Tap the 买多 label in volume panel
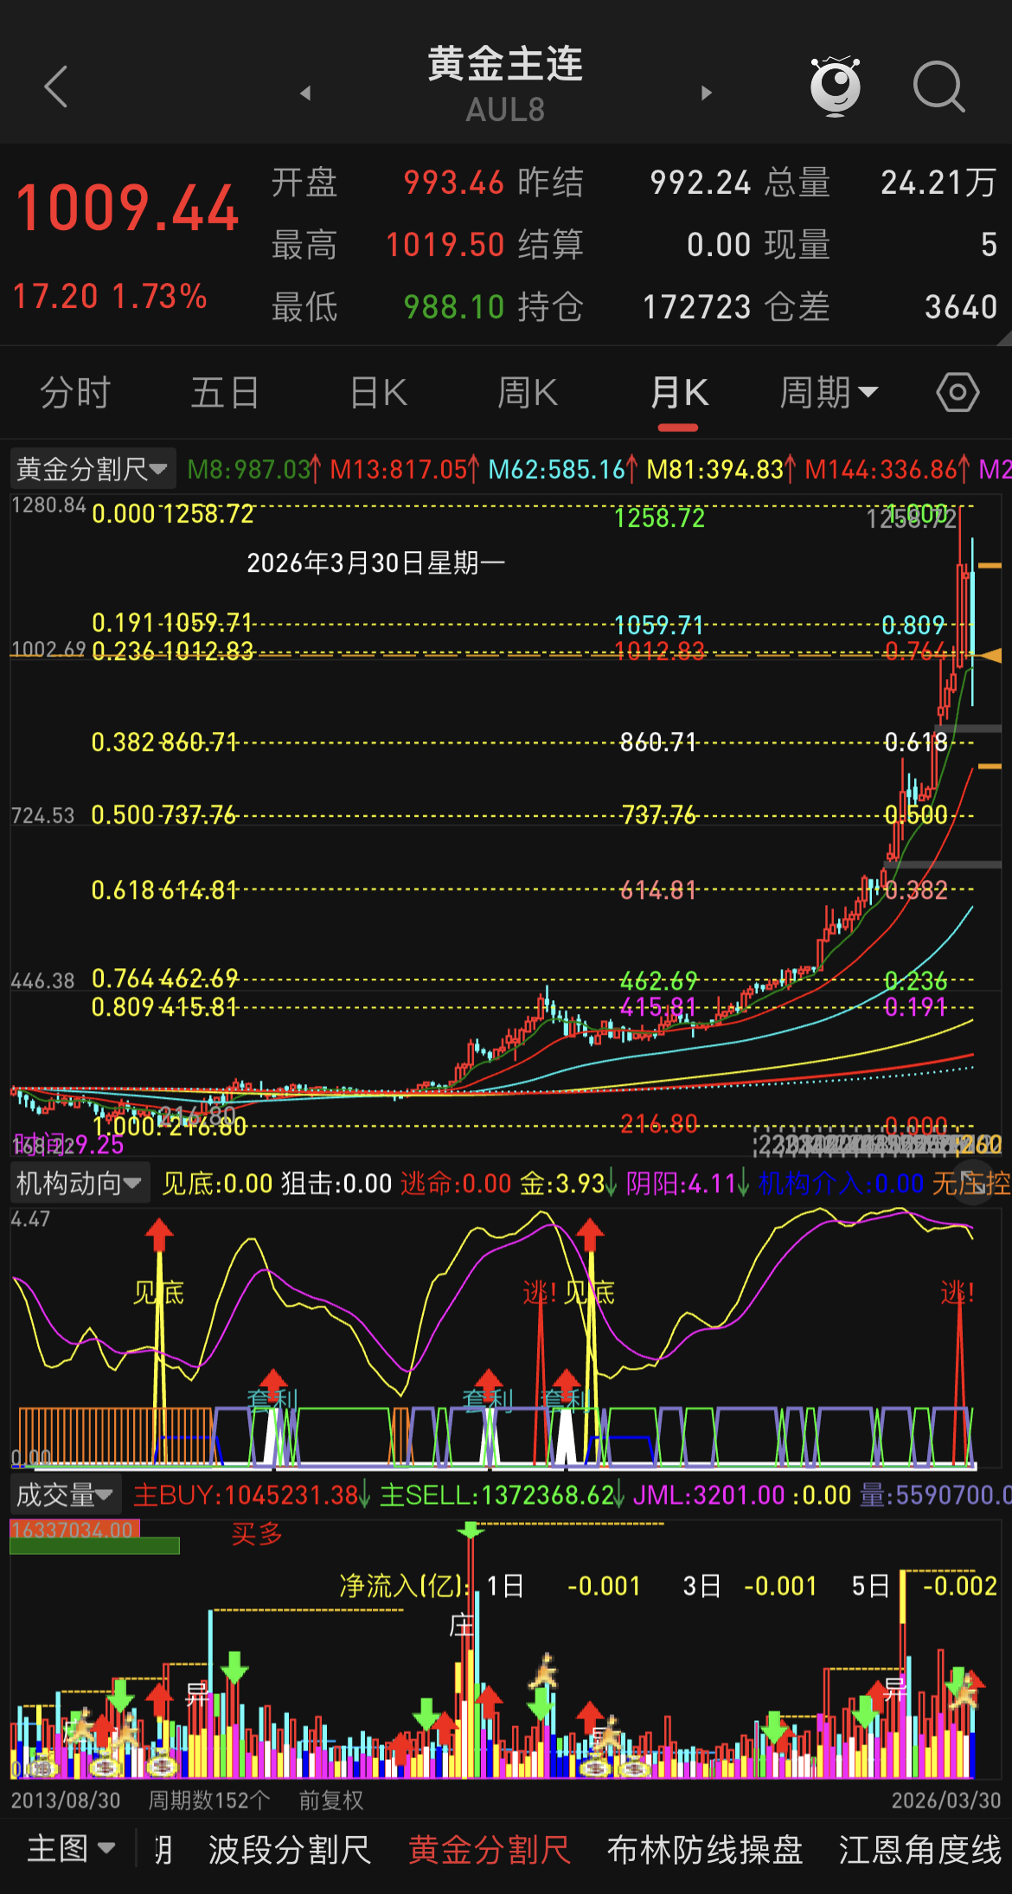The height and width of the screenshot is (1894, 1012). (257, 1534)
